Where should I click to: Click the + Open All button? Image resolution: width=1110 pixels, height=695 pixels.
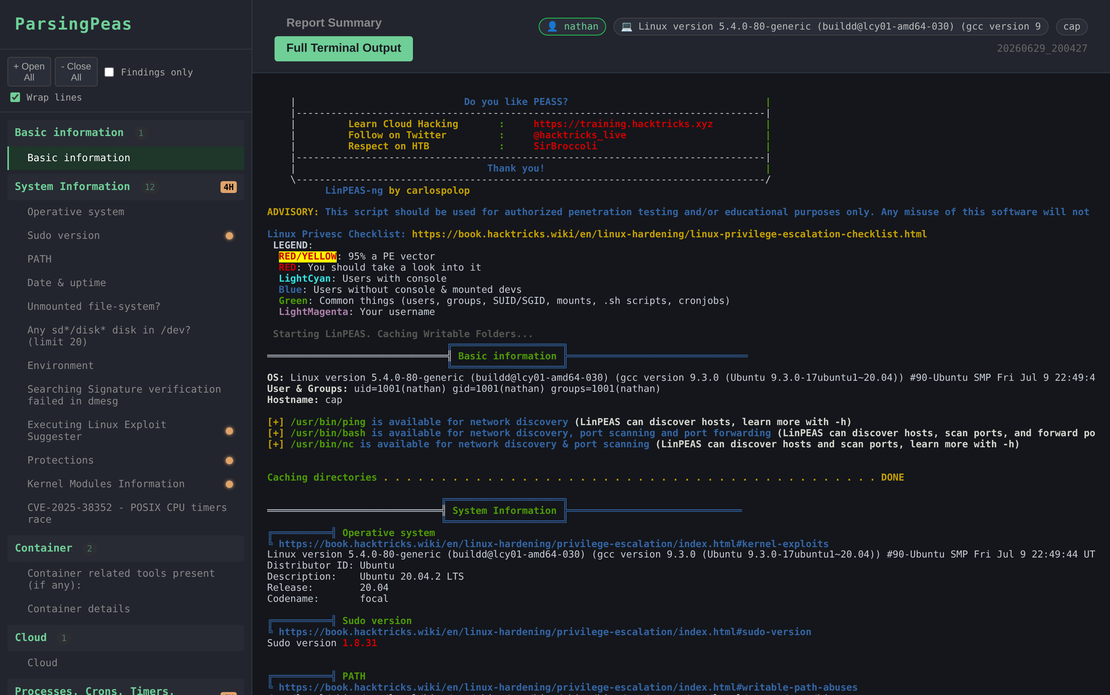point(29,72)
